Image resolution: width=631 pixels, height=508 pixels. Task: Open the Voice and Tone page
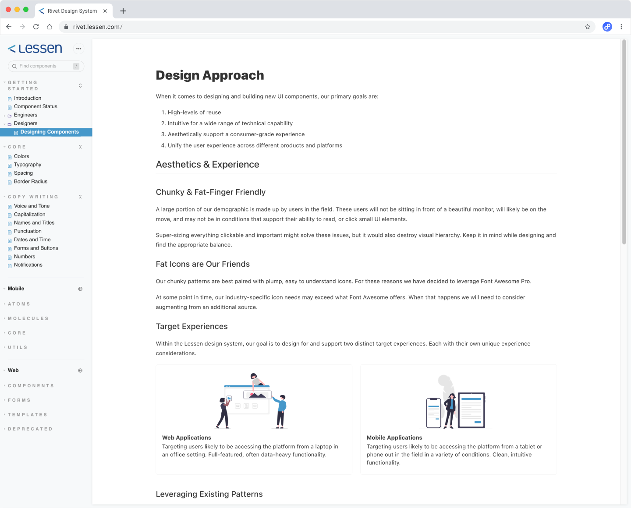[32, 206]
